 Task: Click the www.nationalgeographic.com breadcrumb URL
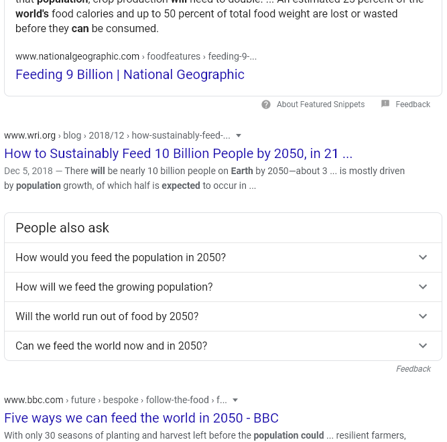coord(77,56)
